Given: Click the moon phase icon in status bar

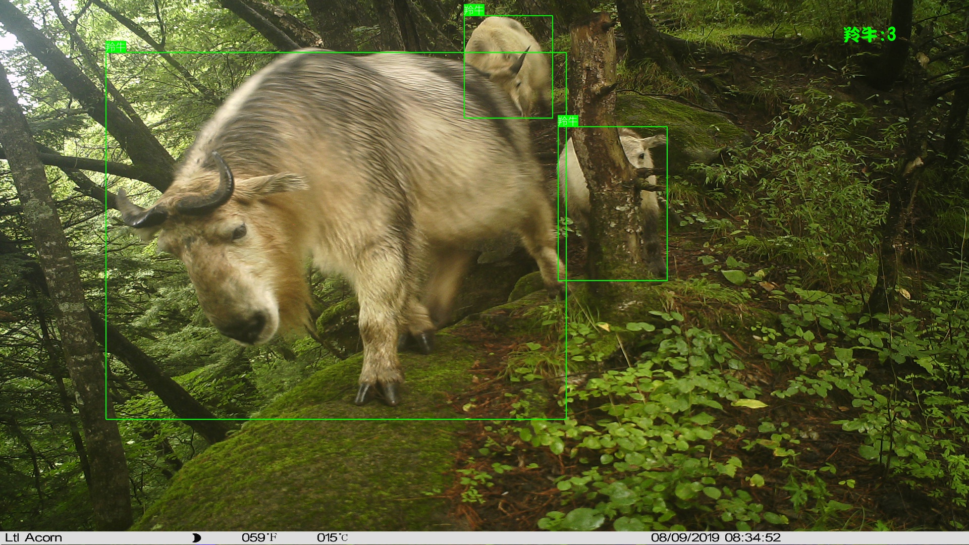Looking at the screenshot, I should [197, 538].
